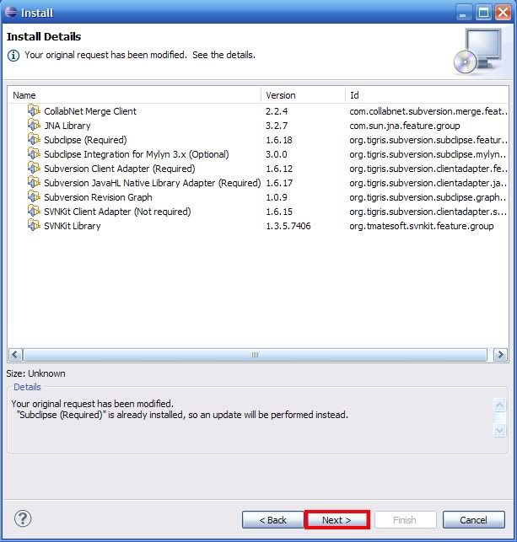Click the CollabNet Merge Client feature icon

pyautogui.click(x=34, y=111)
